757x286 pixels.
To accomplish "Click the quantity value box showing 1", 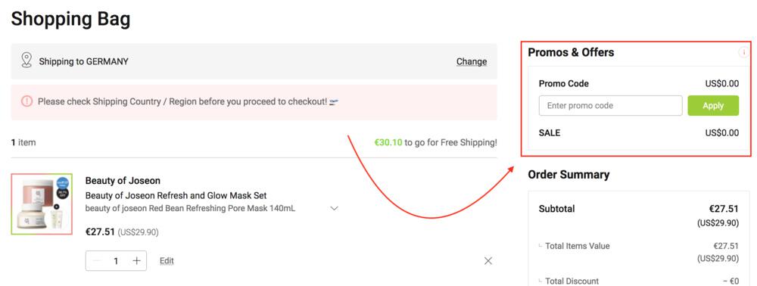I will 116,261.
